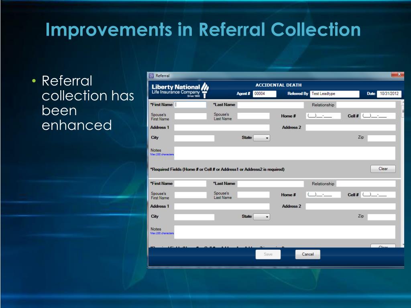The width and height of the screenshot is (411, 308).
Task: Click the first '*Required Fields' notice text
Action: (x=217, y=170)
